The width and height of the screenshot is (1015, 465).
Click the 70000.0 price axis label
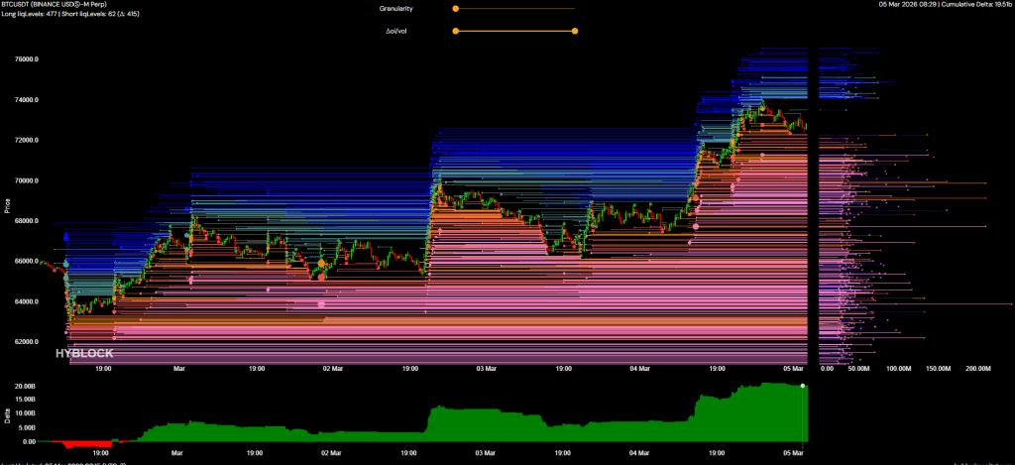(25, 180)
